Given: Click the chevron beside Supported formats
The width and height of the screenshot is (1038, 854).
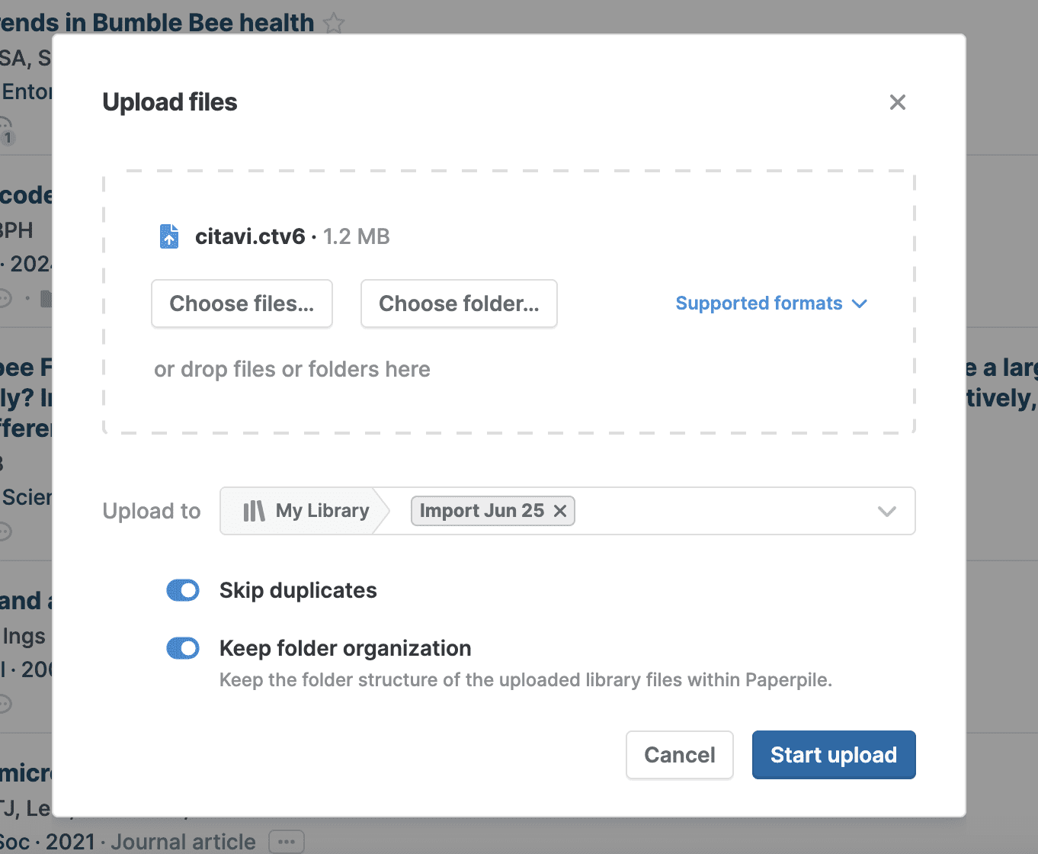Looking at the screenshot, I should (x=860, y=303).
